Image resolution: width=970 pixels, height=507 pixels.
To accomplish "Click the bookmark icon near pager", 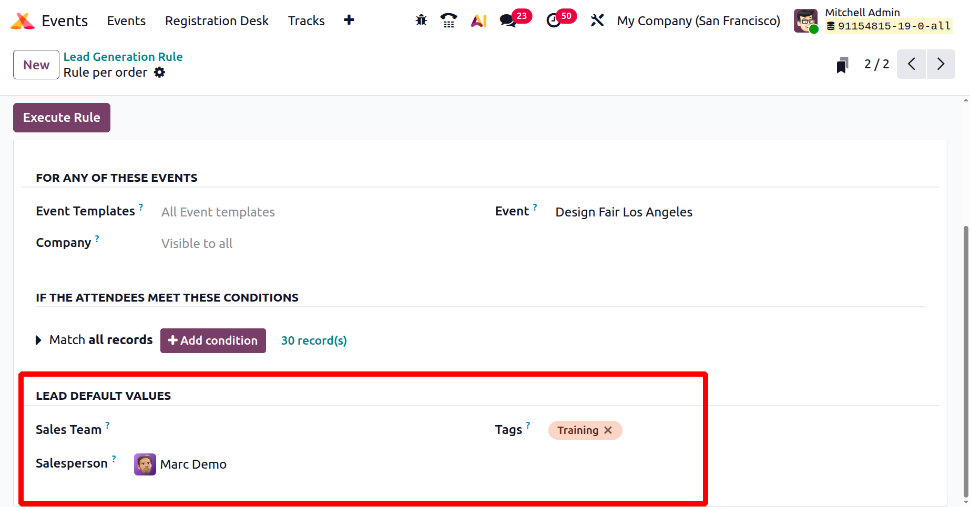I will click(x=842, y=65).
